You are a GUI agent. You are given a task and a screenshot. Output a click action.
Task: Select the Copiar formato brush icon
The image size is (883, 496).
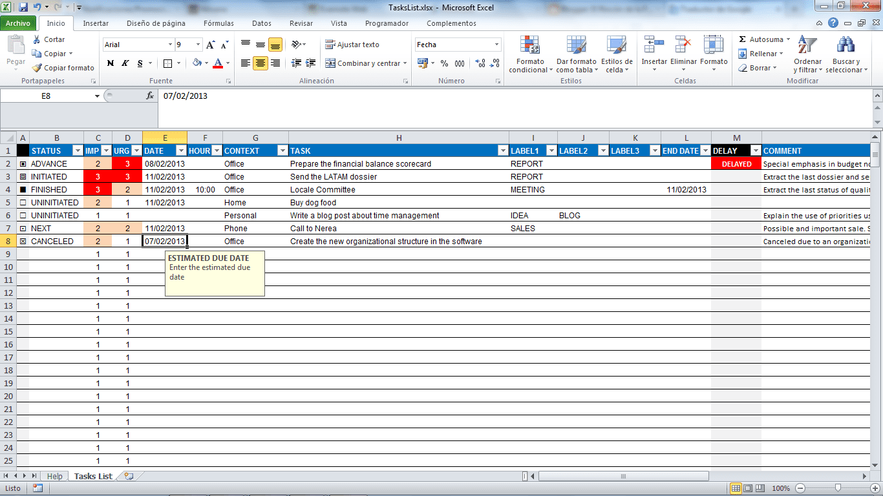[x=36, y=67]
